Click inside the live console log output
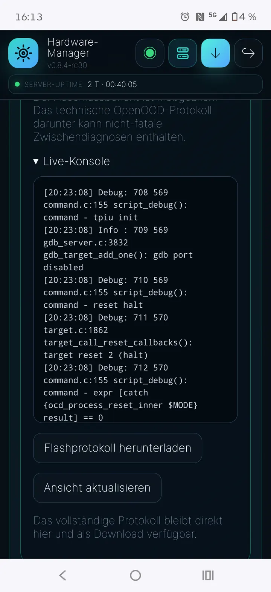 click(x=135, y=299)
